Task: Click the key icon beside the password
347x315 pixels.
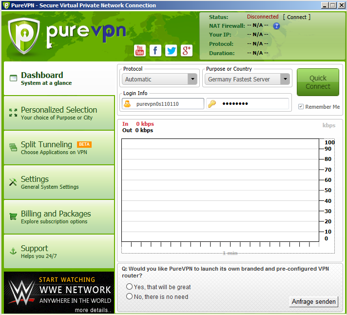Action: pos(212,103)
